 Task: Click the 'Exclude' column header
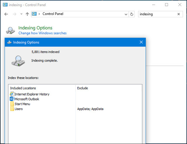tap(82, 88)
